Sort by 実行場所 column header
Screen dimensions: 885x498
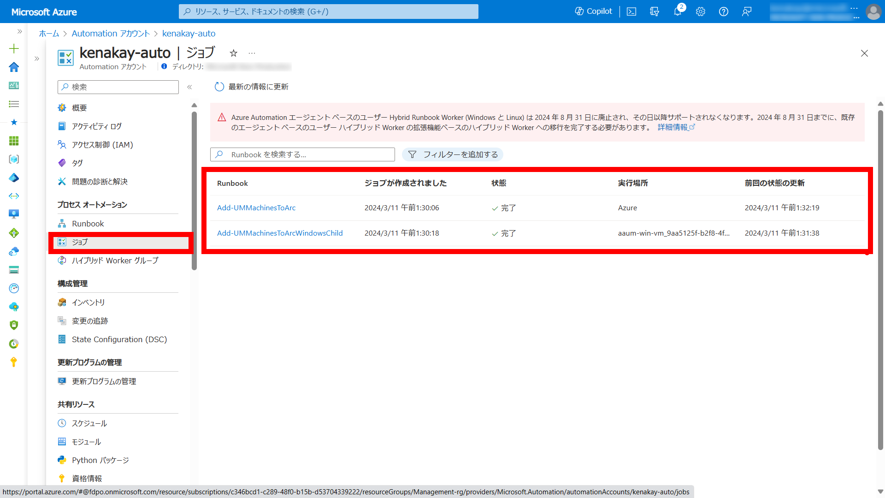pyautogui.click(x=633, y=184)
